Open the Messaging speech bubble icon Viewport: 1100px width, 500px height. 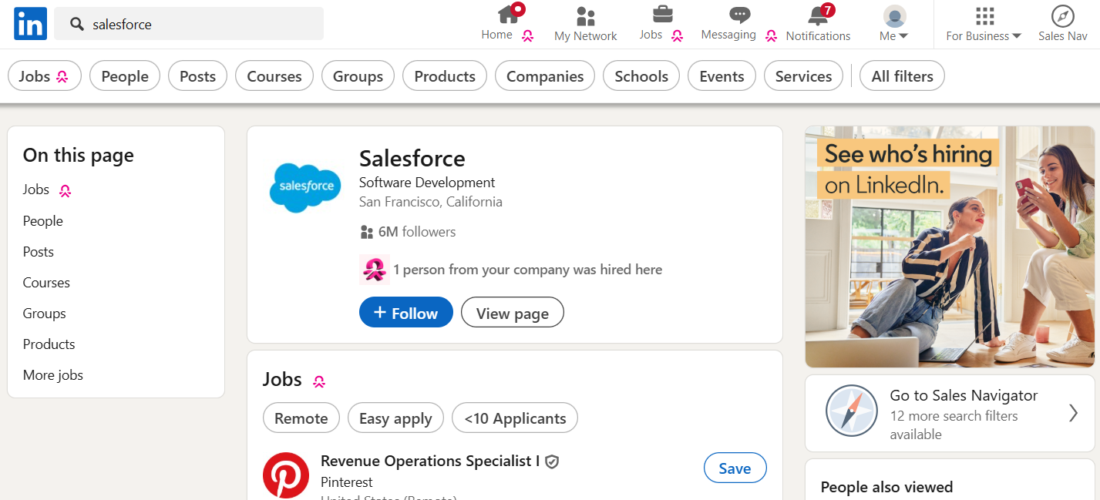click(x=740, y=15)
